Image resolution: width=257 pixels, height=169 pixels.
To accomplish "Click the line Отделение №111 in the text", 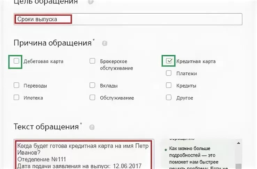I will (x=42, y=159).
